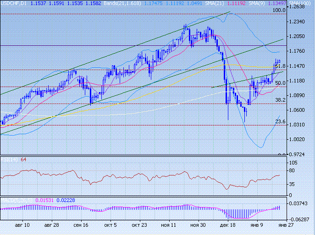The height and width of the screenshot is (235, 315).
Task: Select the сен 16 date on timeline
Action: (80, 225)
